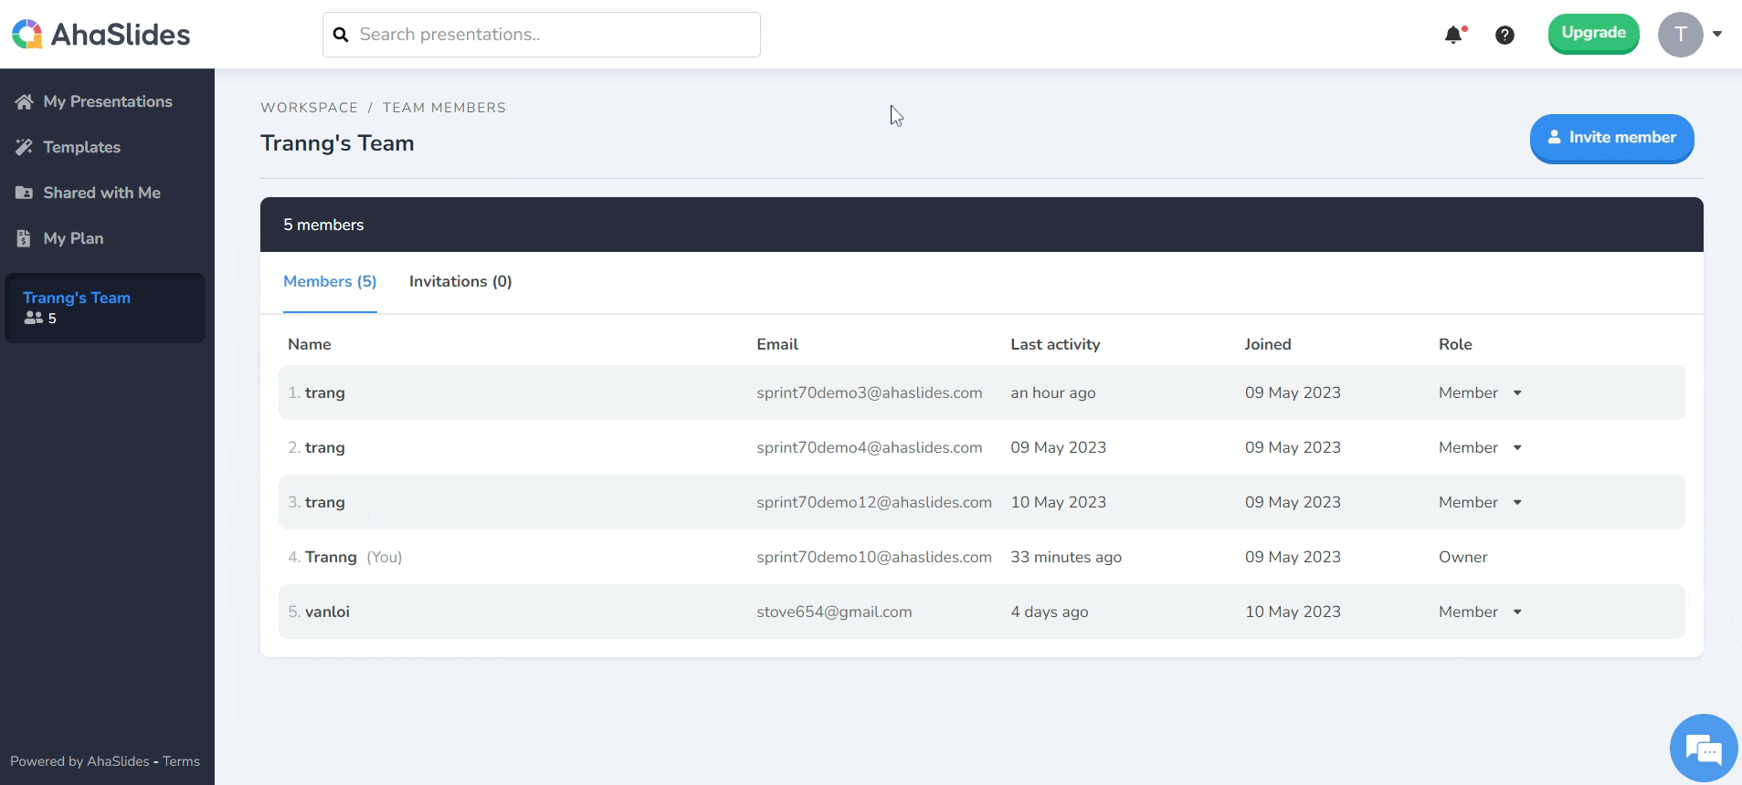1742x785 pixels.
Task: Click the '5 members' header text
Action: [x=323, y=225]
